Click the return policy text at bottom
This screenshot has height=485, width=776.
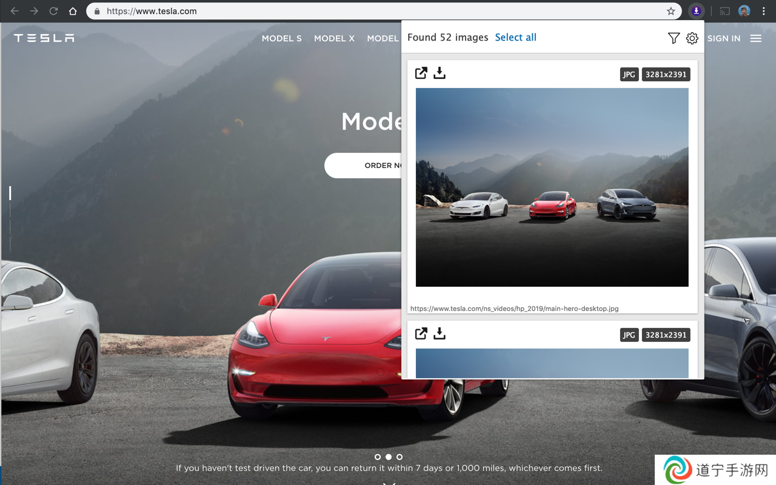(x=389, y=468)
